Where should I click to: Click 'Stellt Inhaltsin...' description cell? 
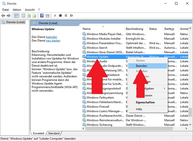pos(136,48)
